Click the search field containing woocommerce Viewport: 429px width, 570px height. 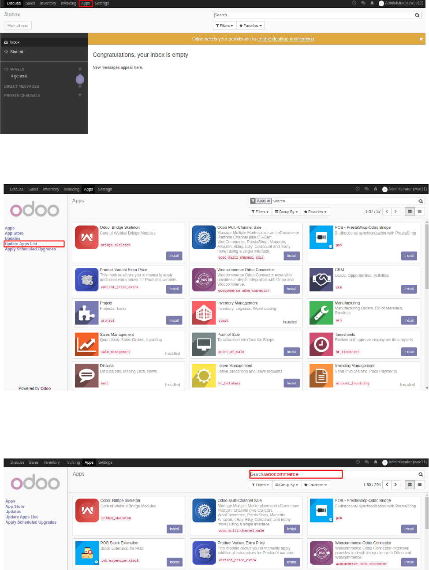point(296,474)
